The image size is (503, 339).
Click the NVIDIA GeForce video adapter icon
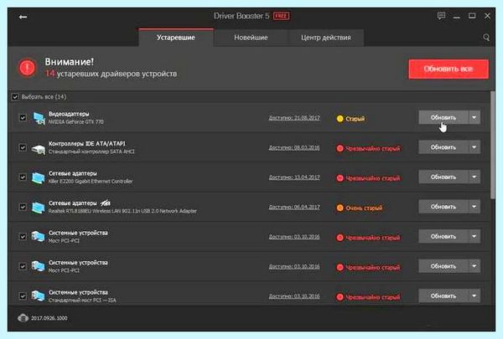point(39,118)
